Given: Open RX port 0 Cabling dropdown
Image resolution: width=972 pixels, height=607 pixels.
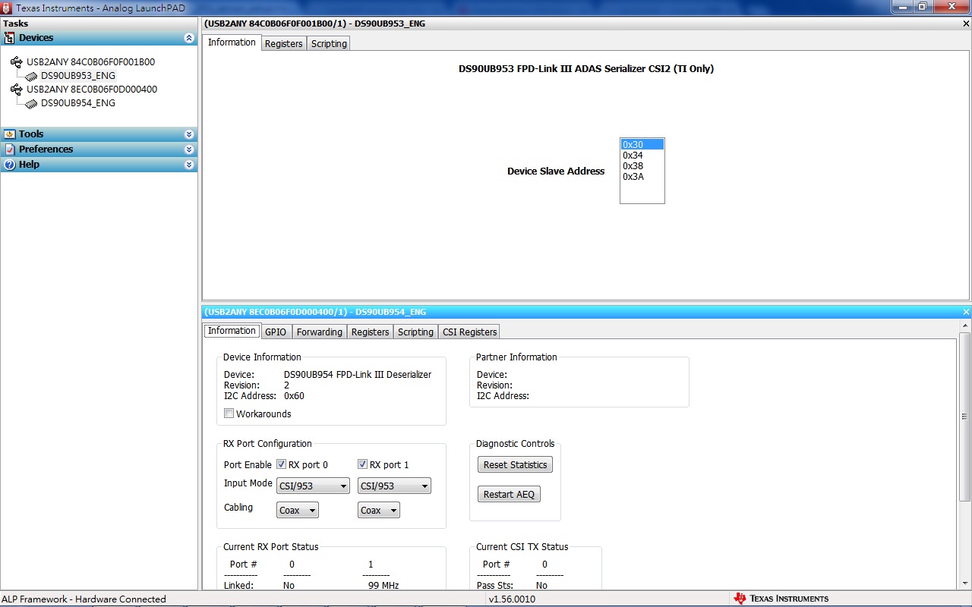Looking at the screenshot, I should tap(298, 511).
